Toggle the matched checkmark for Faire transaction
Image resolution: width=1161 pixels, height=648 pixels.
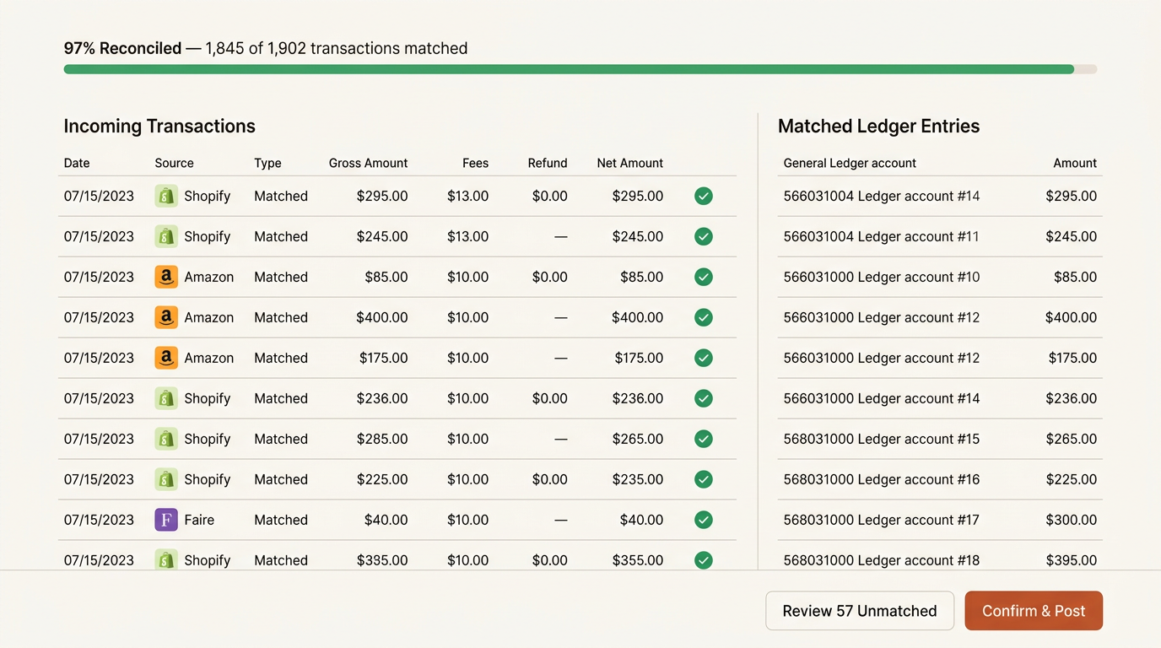click(x=704, y=520)
